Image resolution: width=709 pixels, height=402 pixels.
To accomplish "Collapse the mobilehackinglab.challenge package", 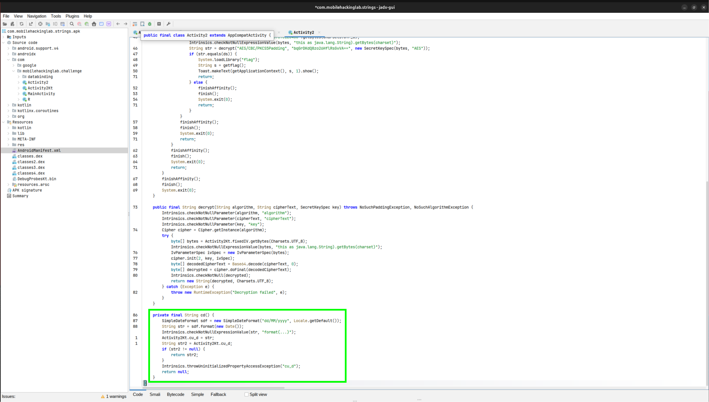I will click(x=14, y=71).
